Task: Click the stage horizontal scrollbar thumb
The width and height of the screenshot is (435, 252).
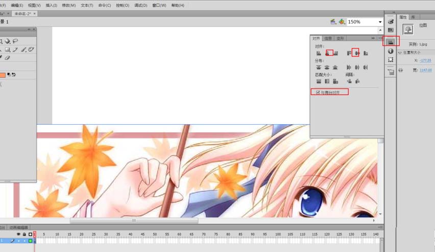Action: coord(134,220)
